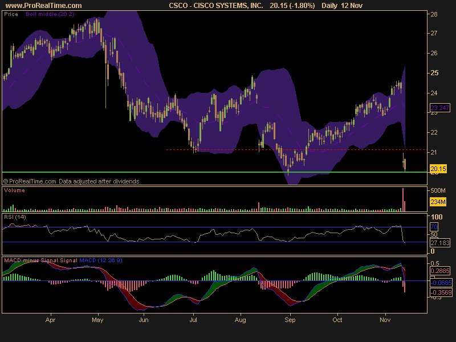Click the RSI 100 axis label
Screen dimensions: 456x342
click(437, 217)
